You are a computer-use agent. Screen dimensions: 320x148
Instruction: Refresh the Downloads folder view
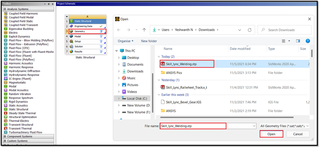click(x=249, y=30)
